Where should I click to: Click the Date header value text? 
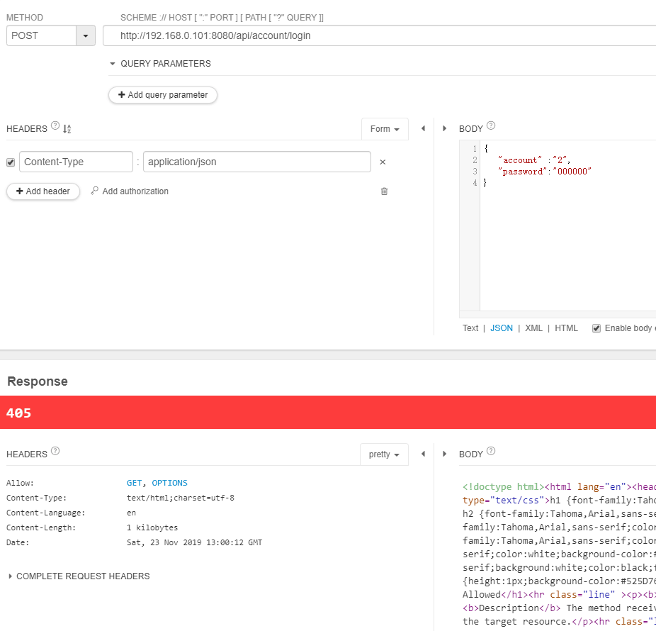(x=194, y=542)
